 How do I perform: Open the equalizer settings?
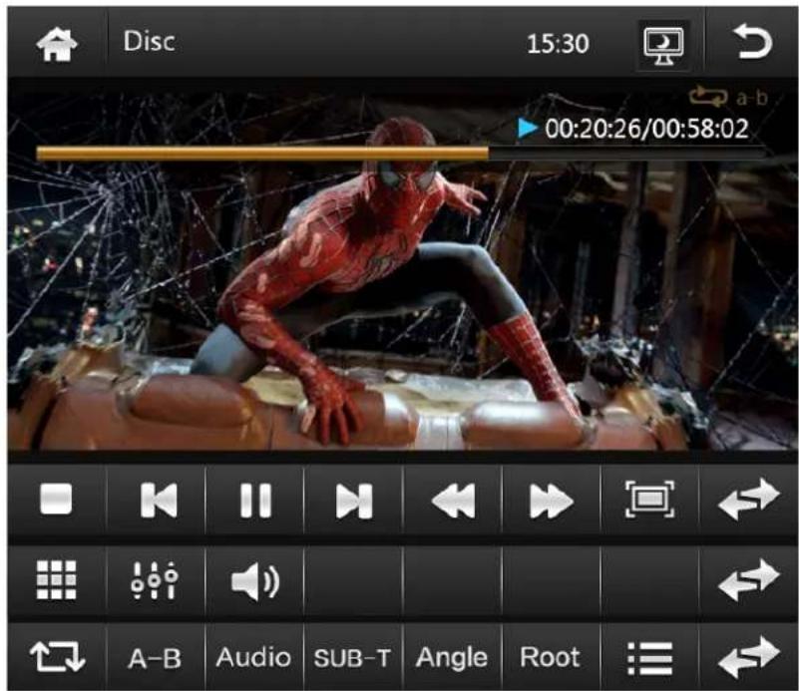point(154,580)
